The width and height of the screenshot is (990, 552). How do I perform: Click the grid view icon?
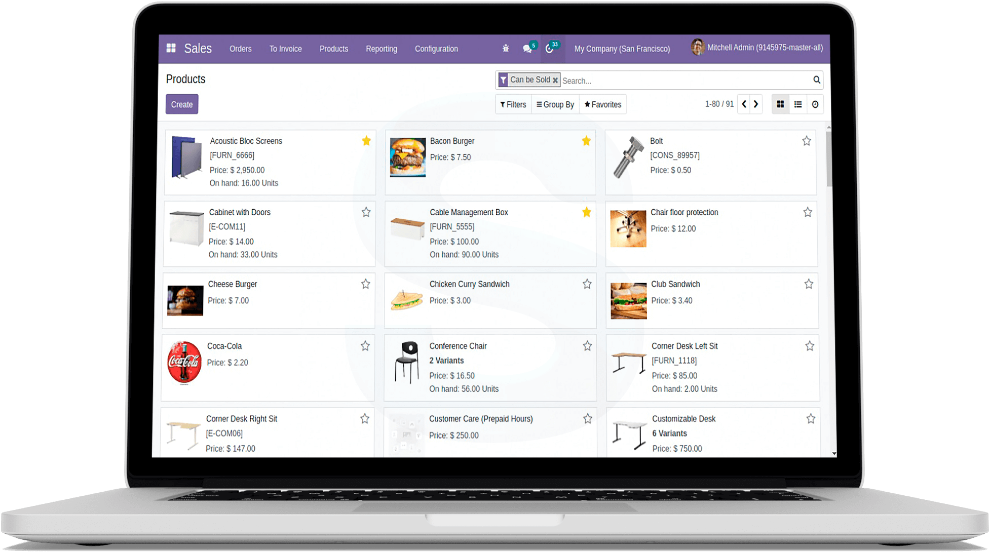click(781, 104)
